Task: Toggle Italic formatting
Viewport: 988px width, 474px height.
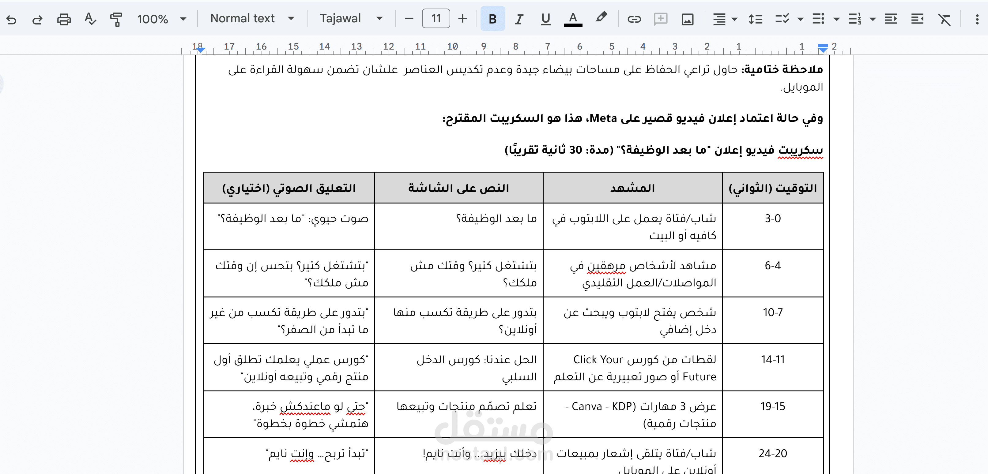Action: tap(519, 19)
